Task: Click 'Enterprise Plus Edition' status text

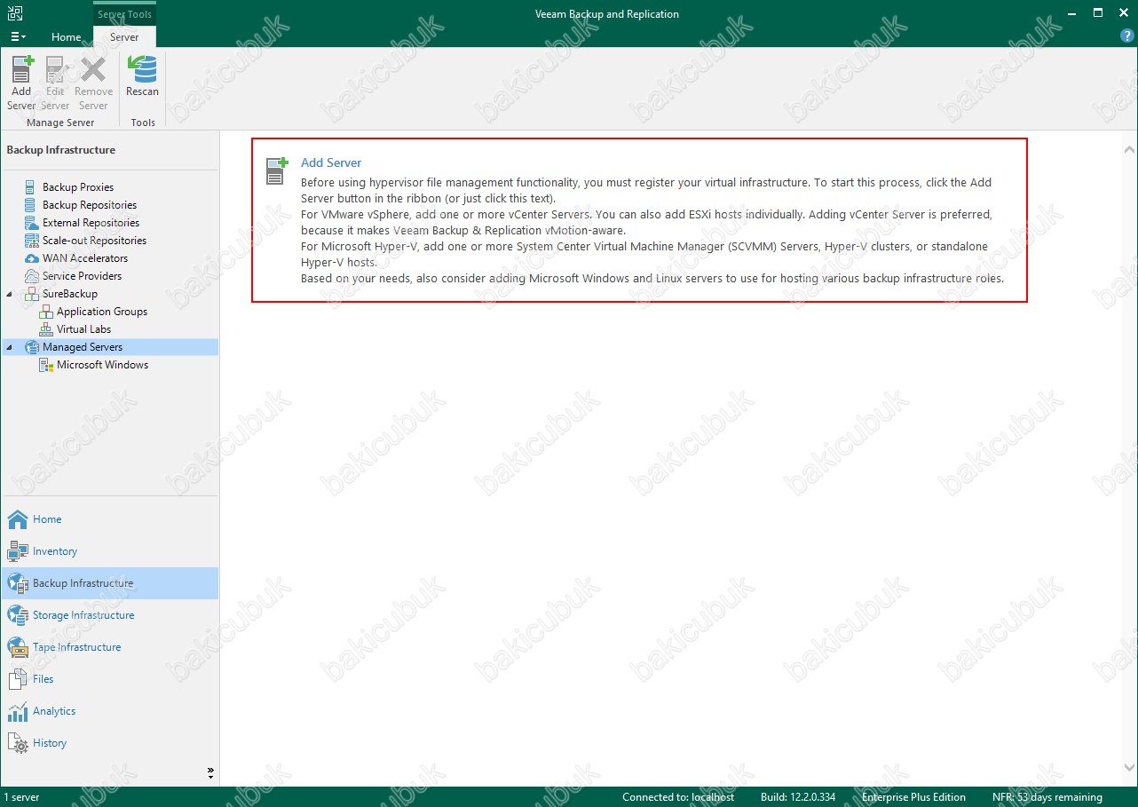Action: coord(913,797)
